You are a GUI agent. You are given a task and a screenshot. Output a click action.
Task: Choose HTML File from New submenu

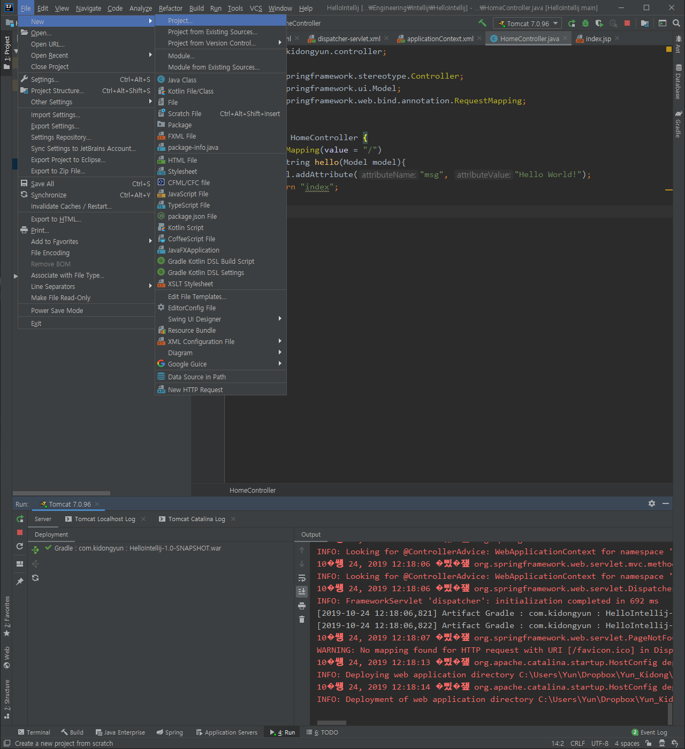click(x=220, y=160)
